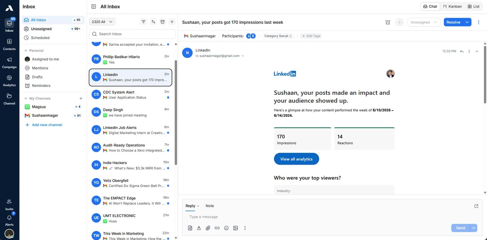Open Category Social label
Image resolution: width=487 pixels, height=240 pixels.
(x=278, y=36)
